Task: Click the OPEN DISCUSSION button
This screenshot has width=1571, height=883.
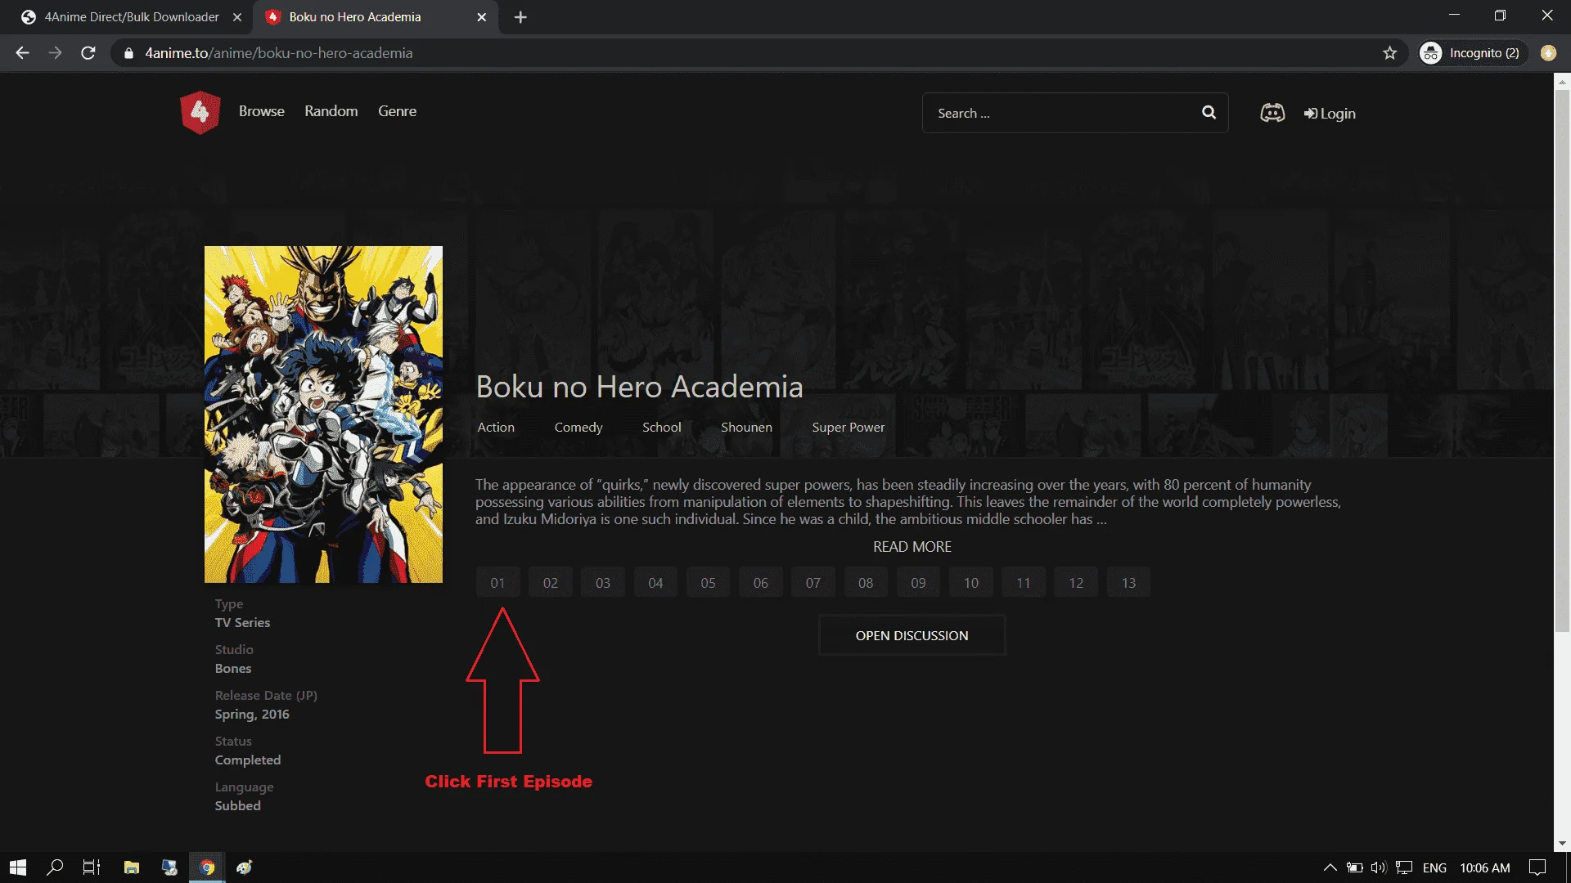Action: [912, 635]
